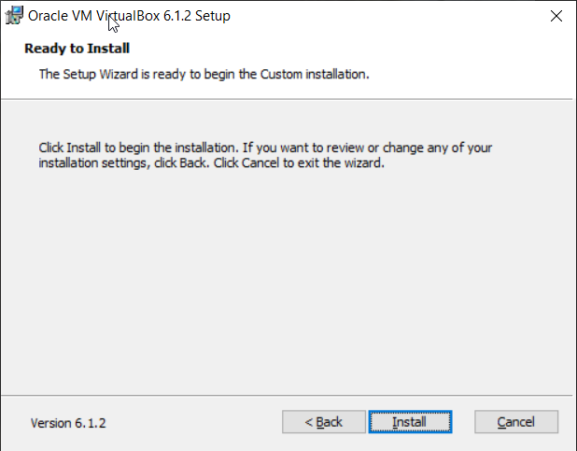Click the "installation settings, click Back" text line

[x=211, y=162]
